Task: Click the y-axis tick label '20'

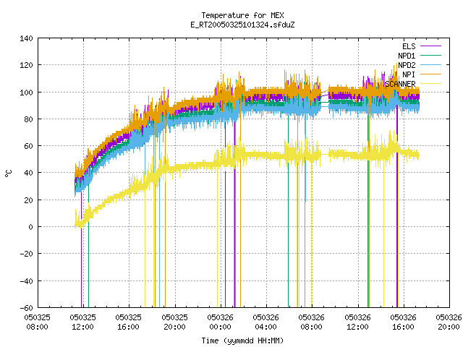Action: click(x=28, y=200)
